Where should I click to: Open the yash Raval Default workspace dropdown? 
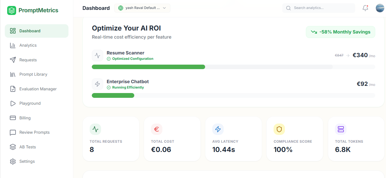[x=142, y=8]
